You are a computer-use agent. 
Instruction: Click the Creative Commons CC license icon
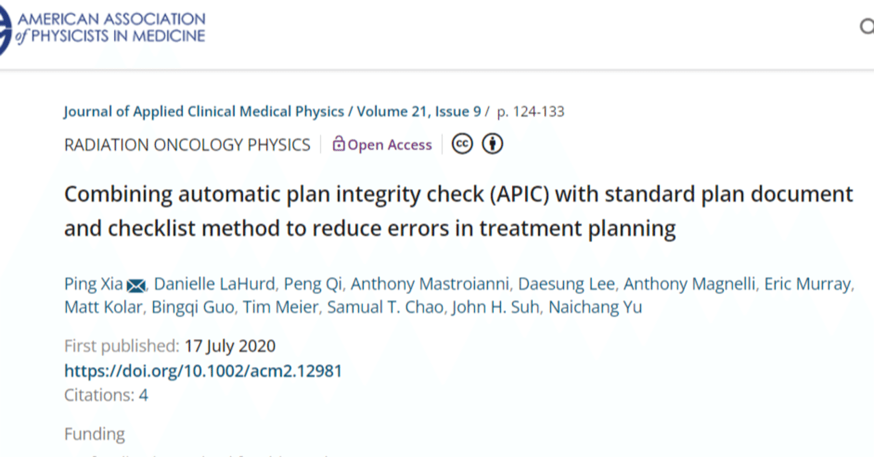pyautogui.click(x=462, y=144)
